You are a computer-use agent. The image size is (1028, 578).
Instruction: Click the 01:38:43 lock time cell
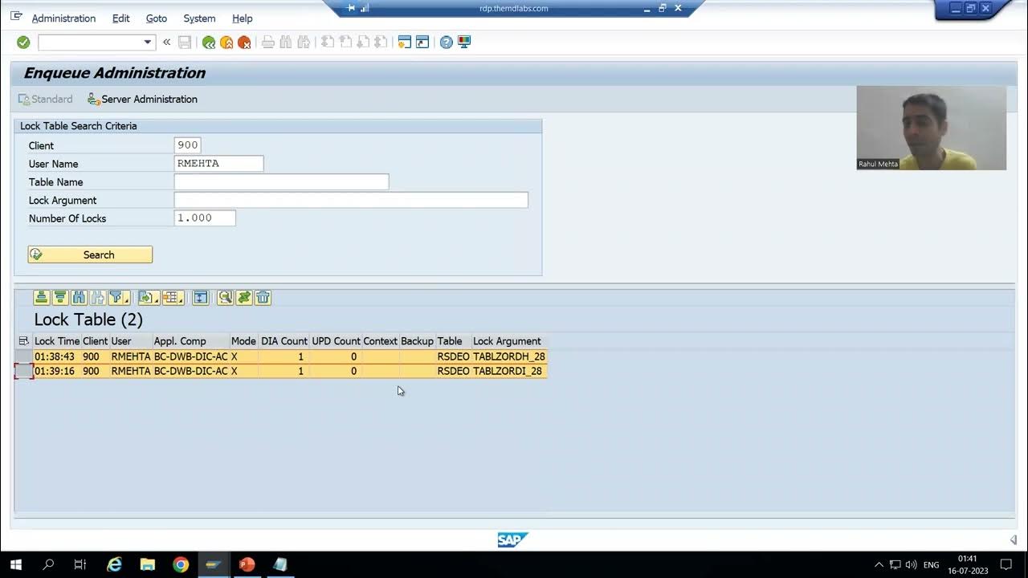pyautogui.click(x=57, y=356)
